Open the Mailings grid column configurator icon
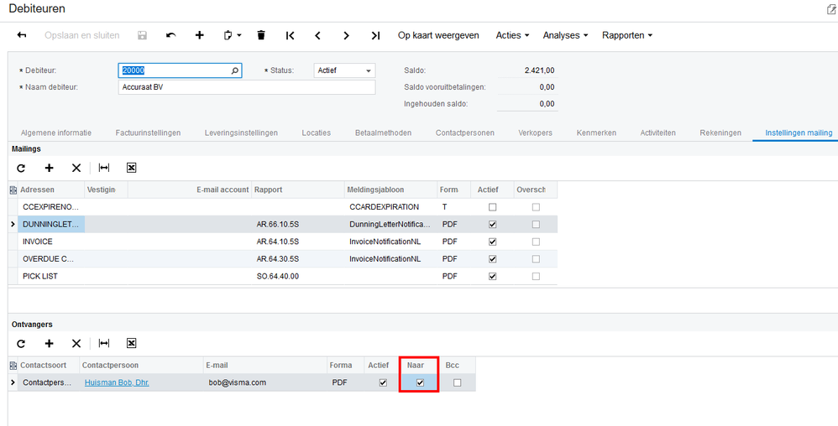 click(13, 190)
